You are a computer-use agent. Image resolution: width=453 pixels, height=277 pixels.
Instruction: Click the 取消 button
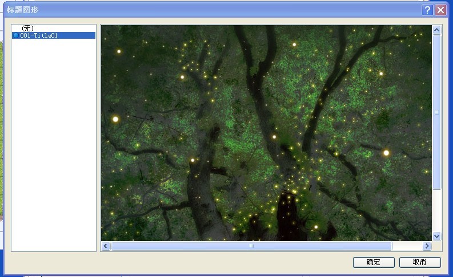click(420, 262)
